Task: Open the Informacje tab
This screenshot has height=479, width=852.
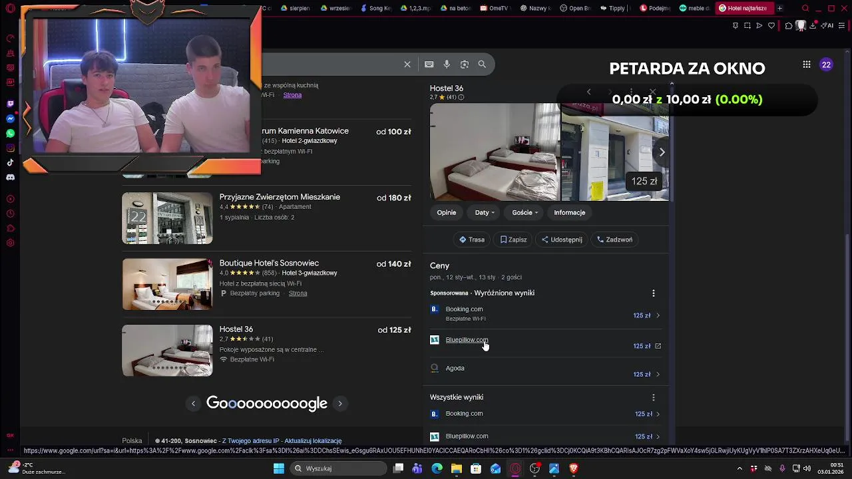Action: [570, 212]
